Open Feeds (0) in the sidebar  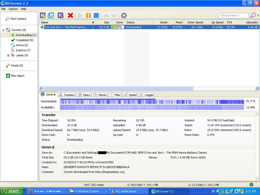tap(14, 66)
